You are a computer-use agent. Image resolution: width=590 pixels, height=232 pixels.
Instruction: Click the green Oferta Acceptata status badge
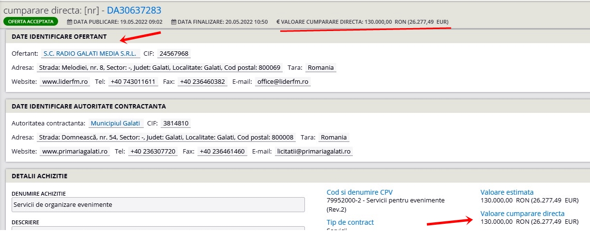(x=30, y=21)
